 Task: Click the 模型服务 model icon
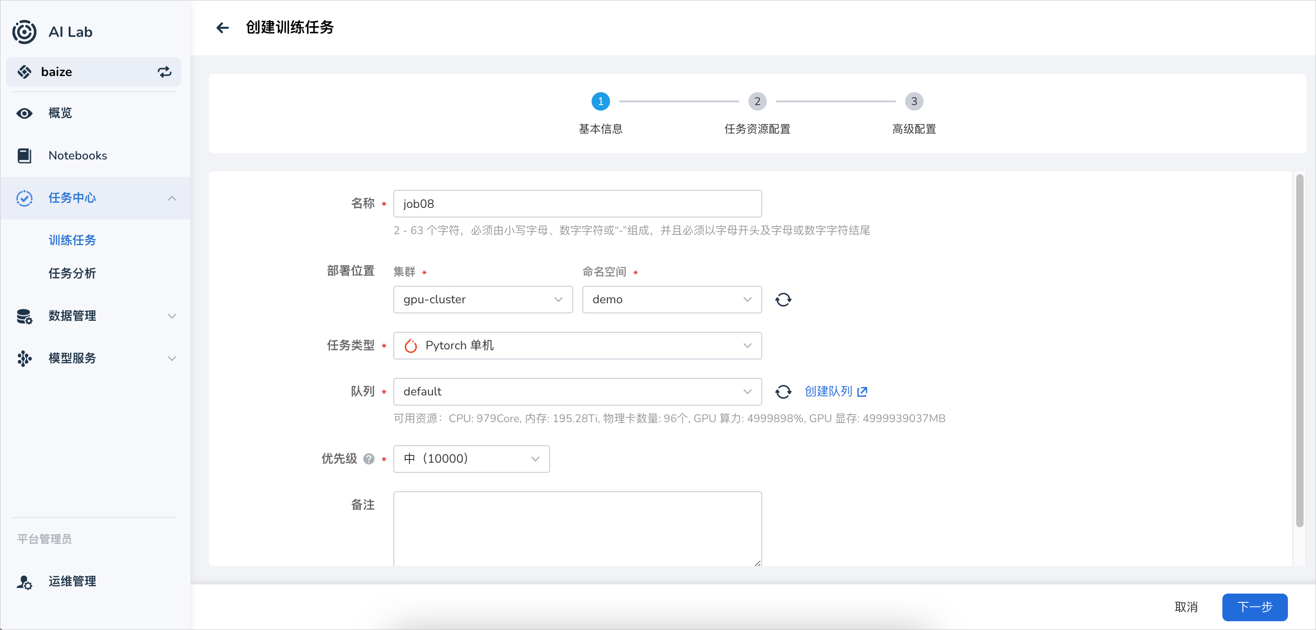[24, 359]
